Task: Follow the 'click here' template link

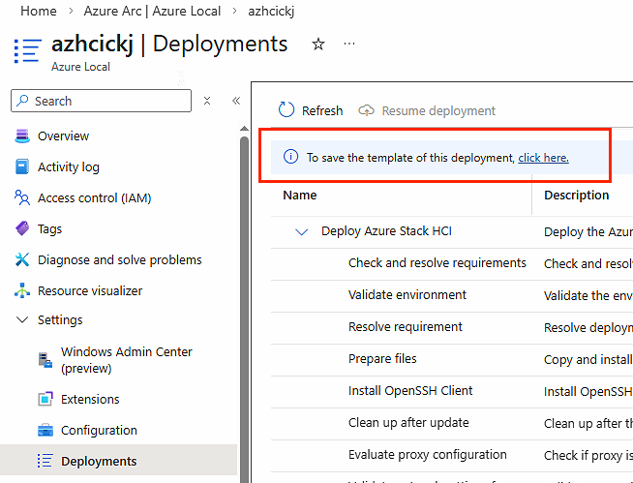Action: (543, 158)
